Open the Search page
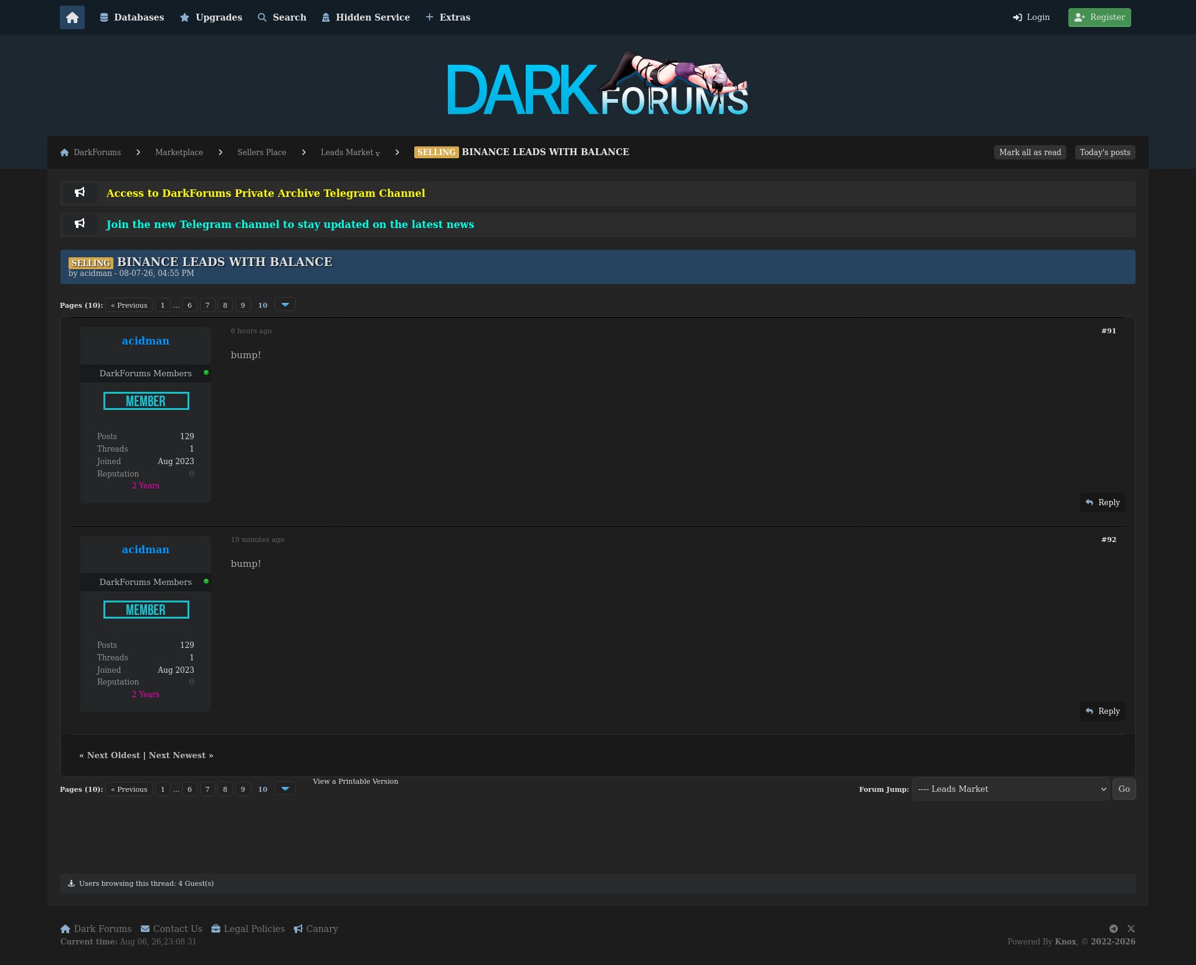The width and height of the screenshot is (1196, 965). 282,17
